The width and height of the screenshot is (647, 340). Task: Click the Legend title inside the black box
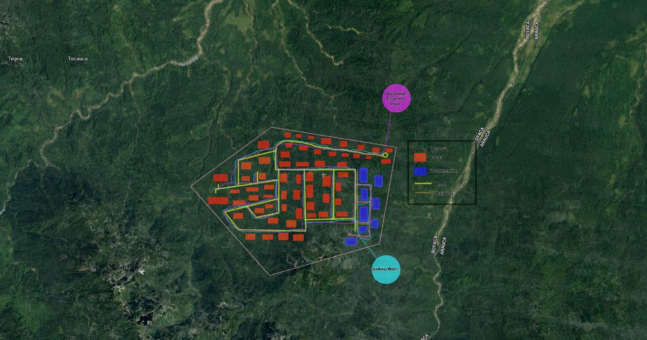(440, 148)
